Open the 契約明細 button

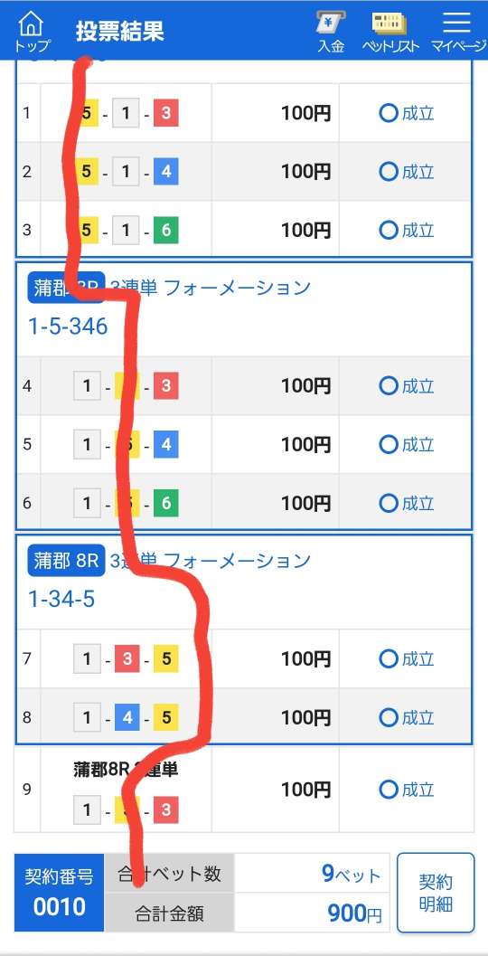(436, 893)
